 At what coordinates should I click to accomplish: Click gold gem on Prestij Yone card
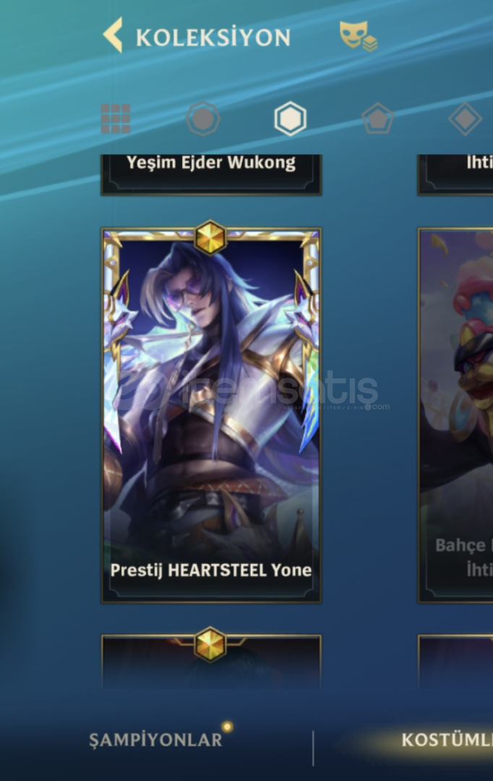tap(210, 237)
